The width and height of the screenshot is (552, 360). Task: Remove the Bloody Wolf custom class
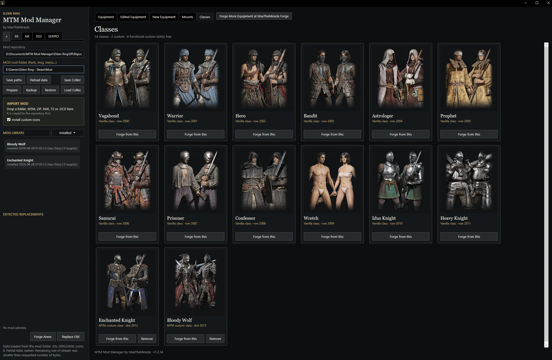(215, 339)
